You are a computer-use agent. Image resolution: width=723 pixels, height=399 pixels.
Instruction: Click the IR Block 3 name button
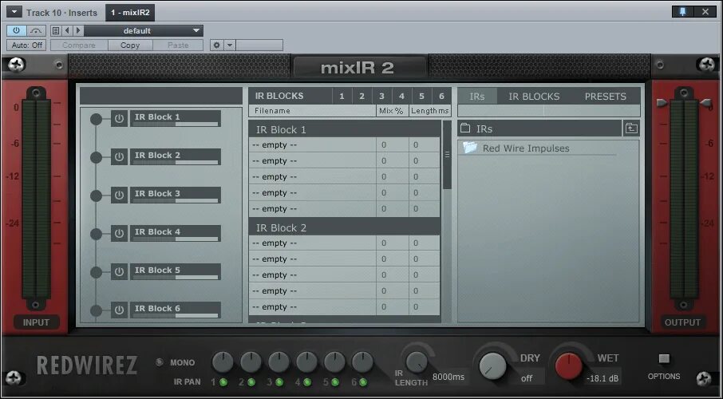coord(176,195)
